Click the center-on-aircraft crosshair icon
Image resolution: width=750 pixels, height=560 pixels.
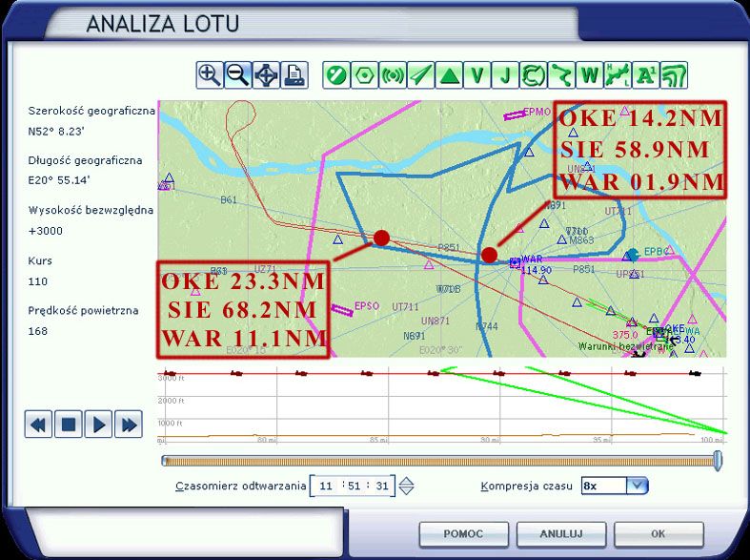266,75
